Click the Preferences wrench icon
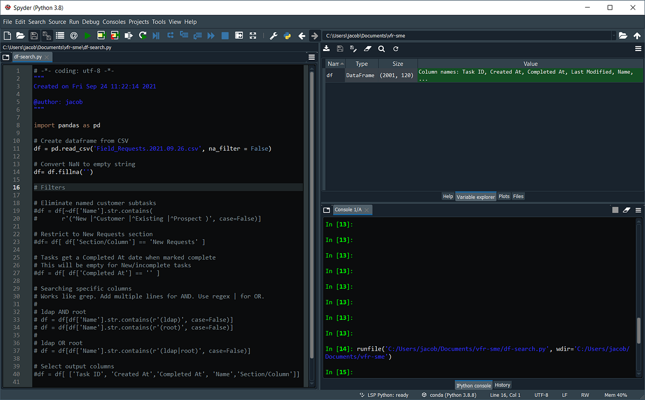This screenshot has width=645, height=400. (x=273, y=35)
